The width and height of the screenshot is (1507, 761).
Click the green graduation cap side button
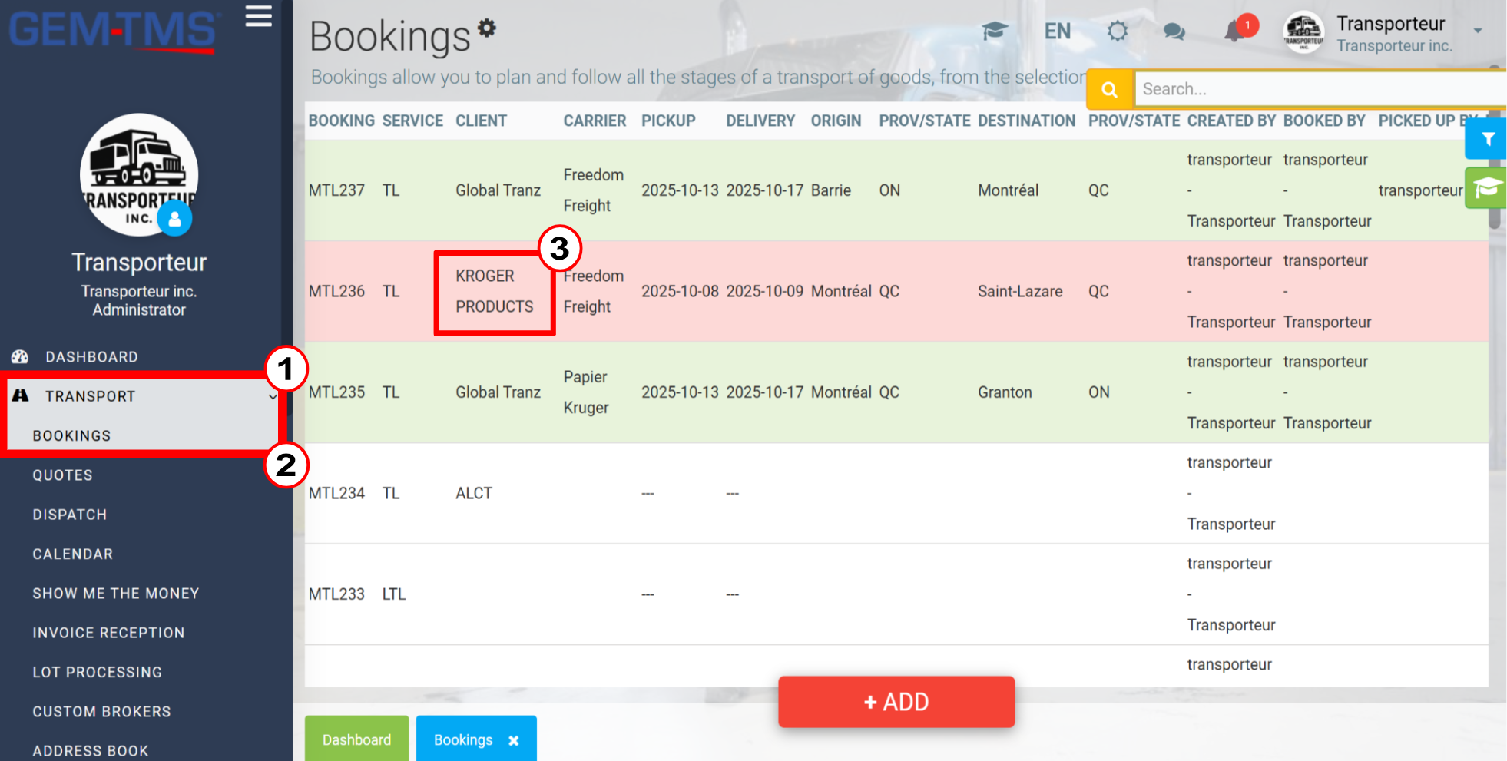1486,188
